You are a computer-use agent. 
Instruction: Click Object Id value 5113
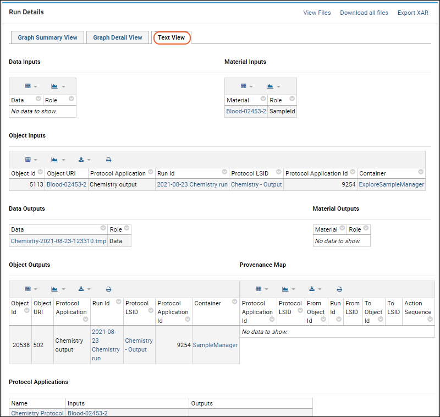[36, 184]
